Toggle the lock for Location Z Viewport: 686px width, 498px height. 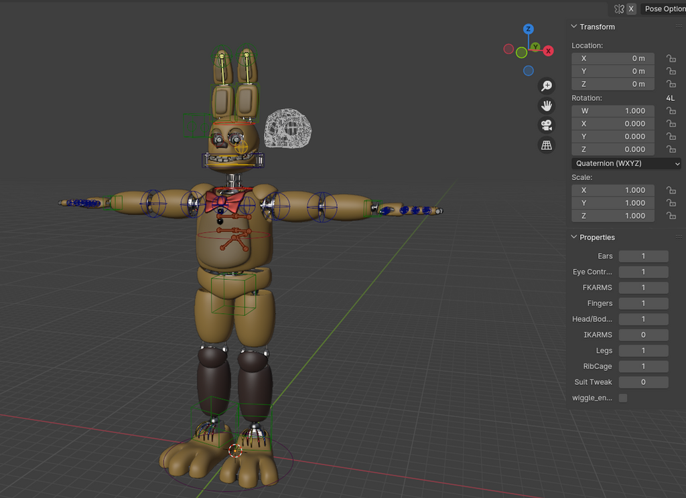[x=671, y=84]
